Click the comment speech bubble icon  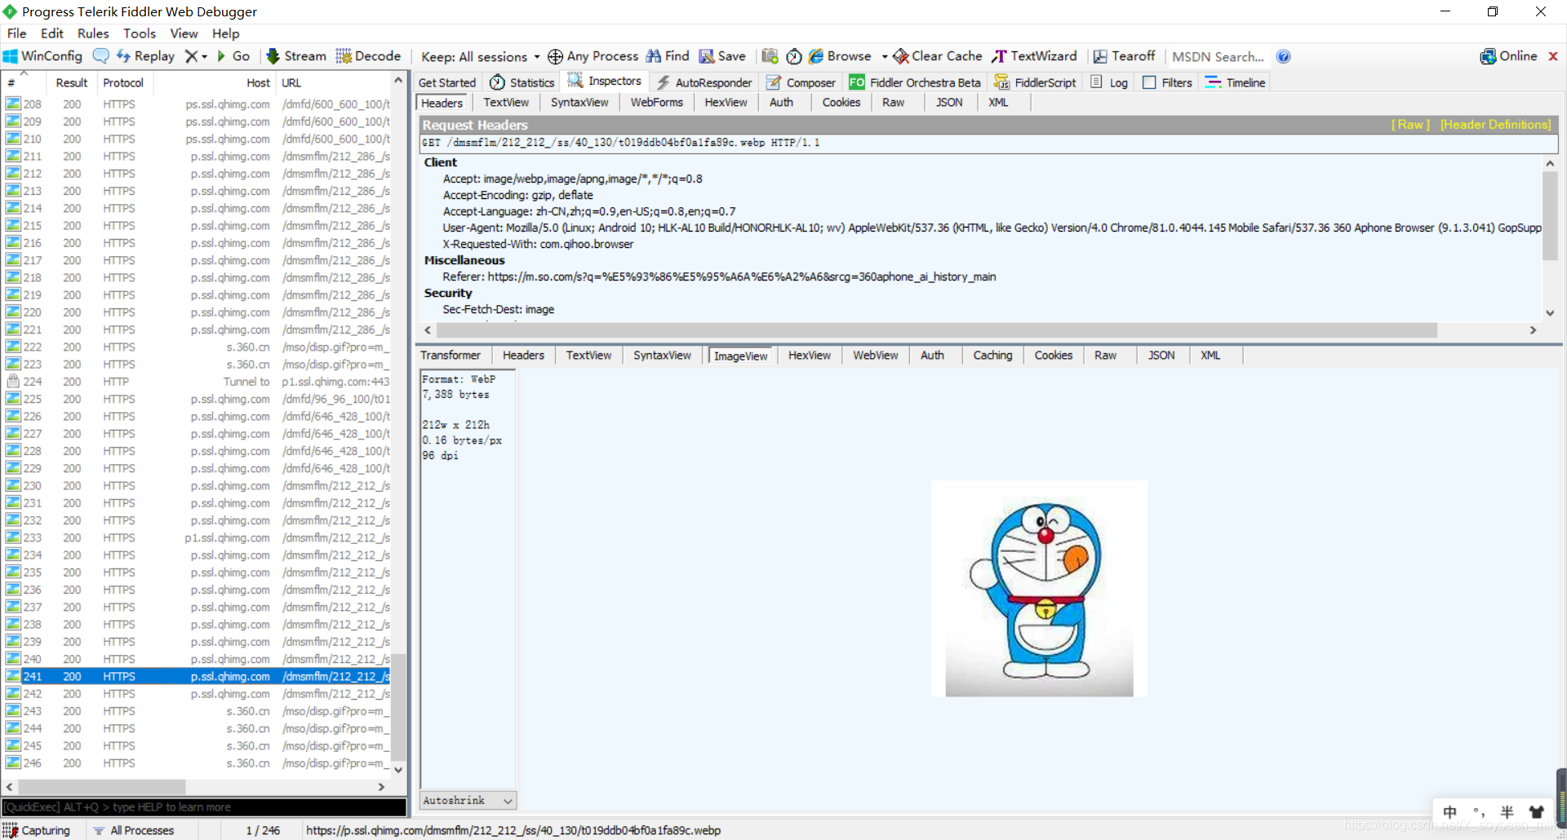[101, 56]
